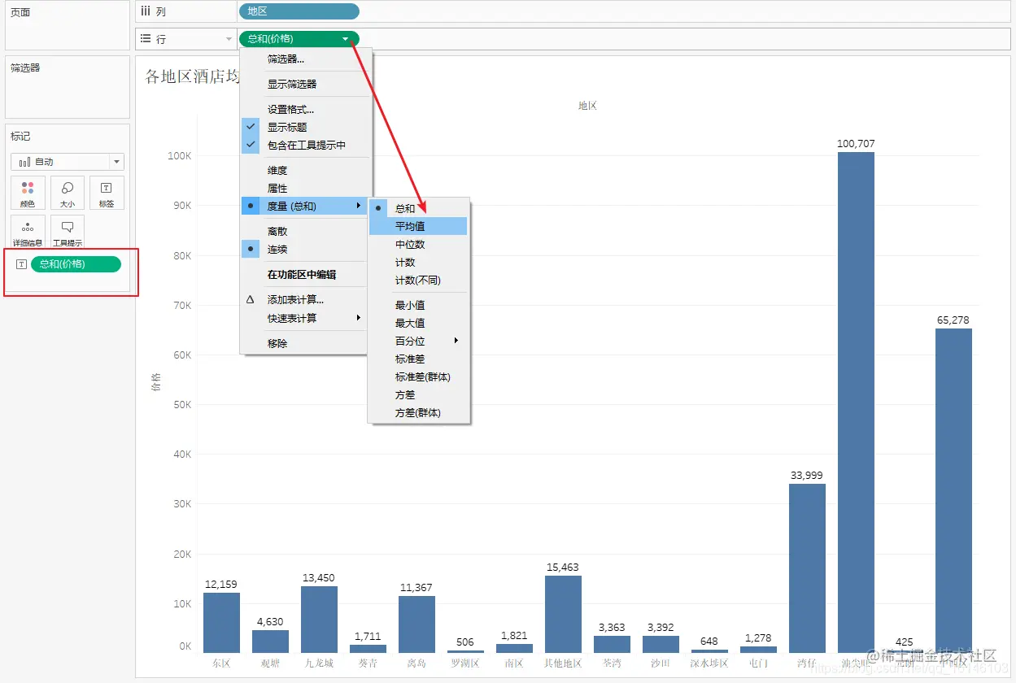Choose 最大值 aggregation
Image resolution: width=1016 pixels, height=683 pixels.
[x=419, y=323]
